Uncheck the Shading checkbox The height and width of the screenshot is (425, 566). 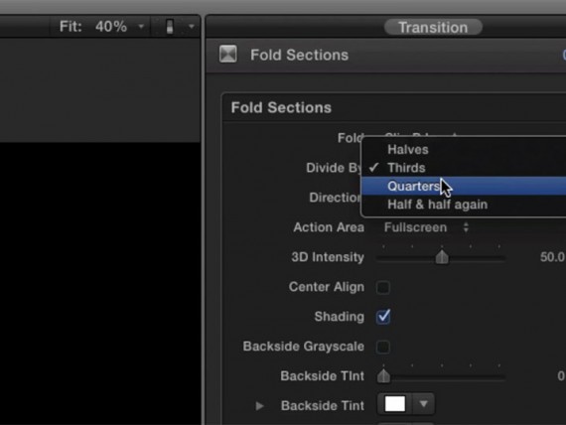tap(383, 317)
